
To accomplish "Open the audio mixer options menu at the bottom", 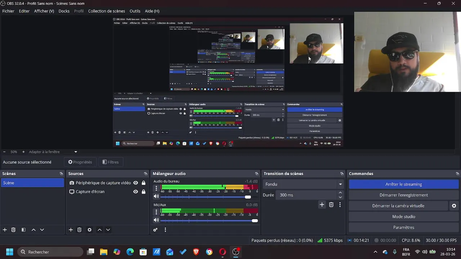I will (x=165, y=230).
